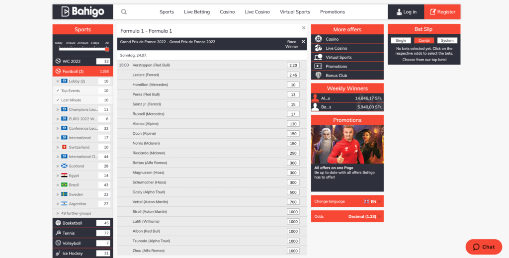Expand the Conference League group

tap(58, 128)
